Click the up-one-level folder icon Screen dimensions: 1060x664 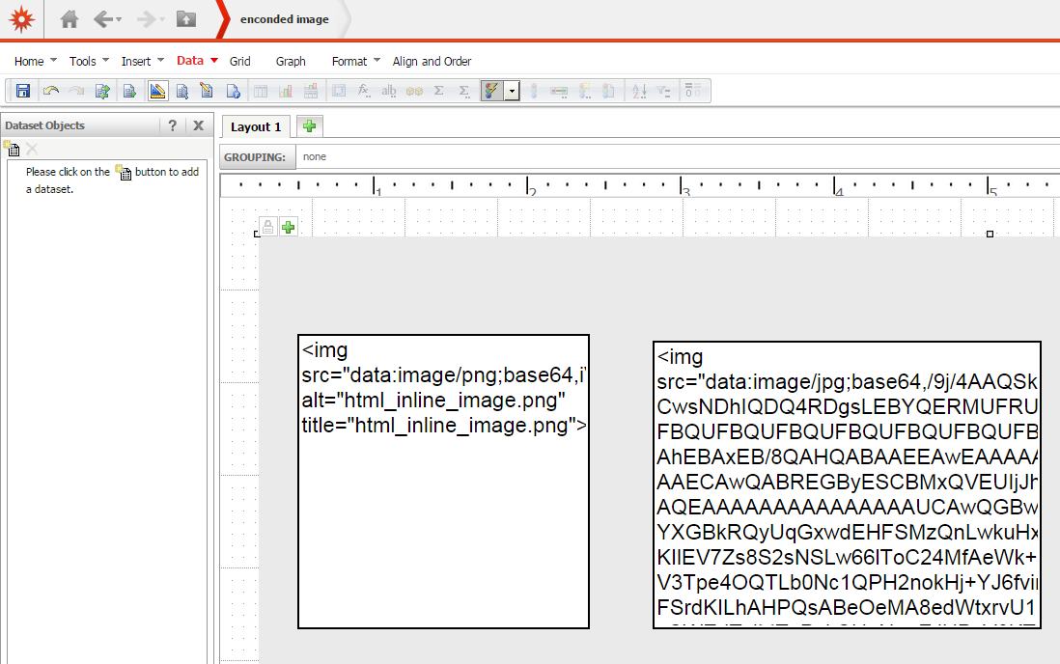coord(185,18)
